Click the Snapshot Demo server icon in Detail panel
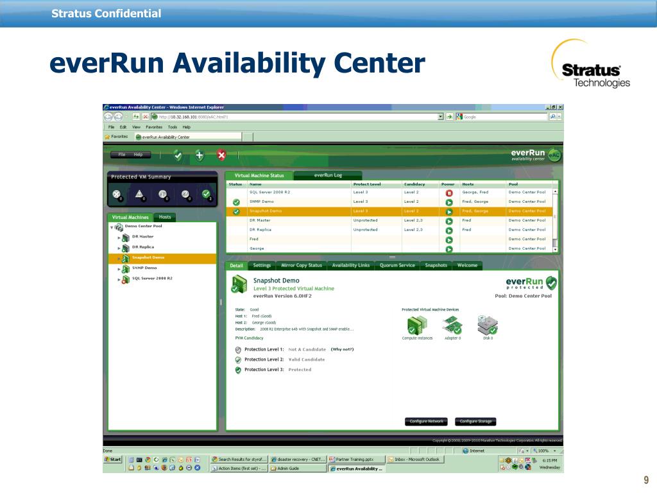 [239, 284]
